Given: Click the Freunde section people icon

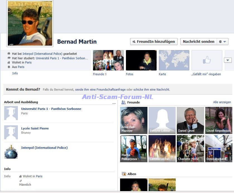Looking at the screenshot, I should point(123,102).
